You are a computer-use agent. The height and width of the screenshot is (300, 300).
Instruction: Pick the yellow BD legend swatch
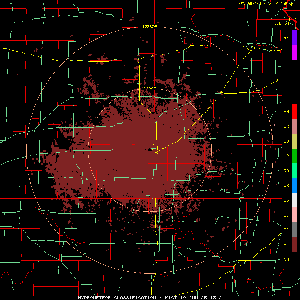coord(294,141)
